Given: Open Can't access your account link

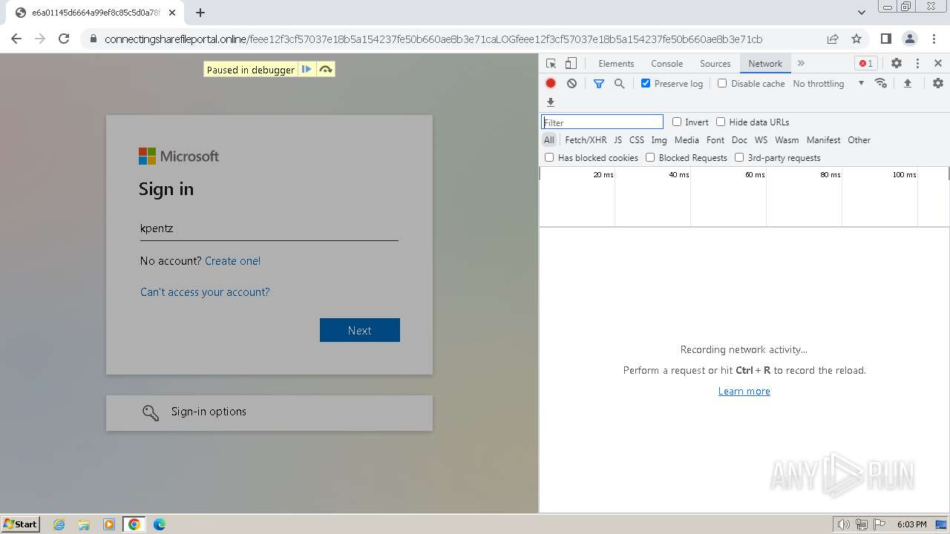Looking at the screenshot, I should (x=205, y=292).
